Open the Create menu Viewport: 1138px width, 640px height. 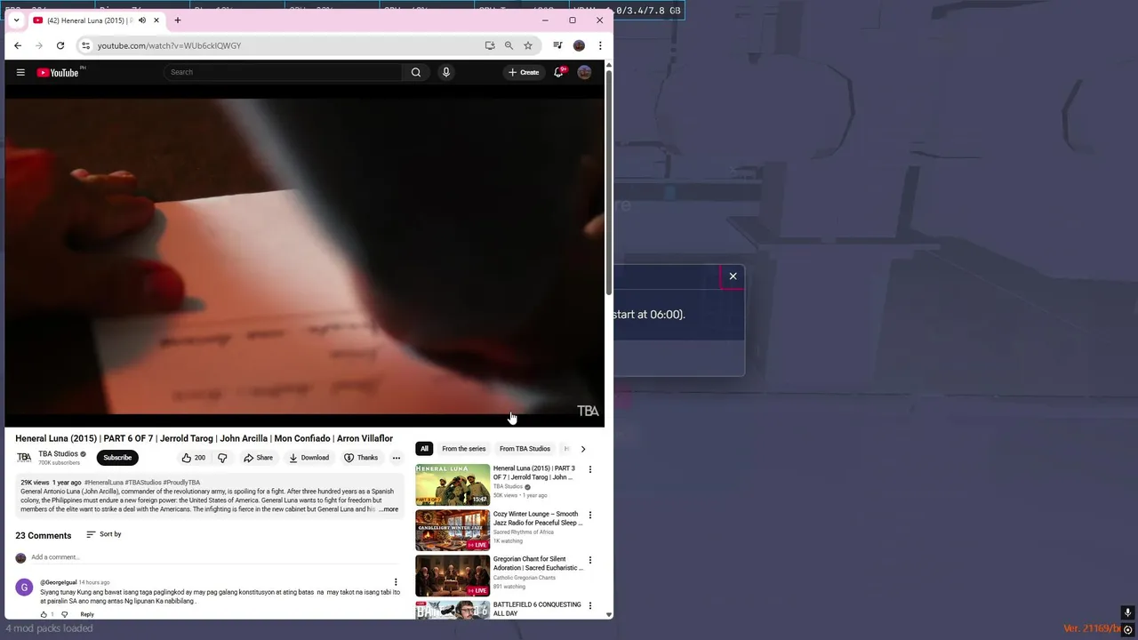point(524,72)
